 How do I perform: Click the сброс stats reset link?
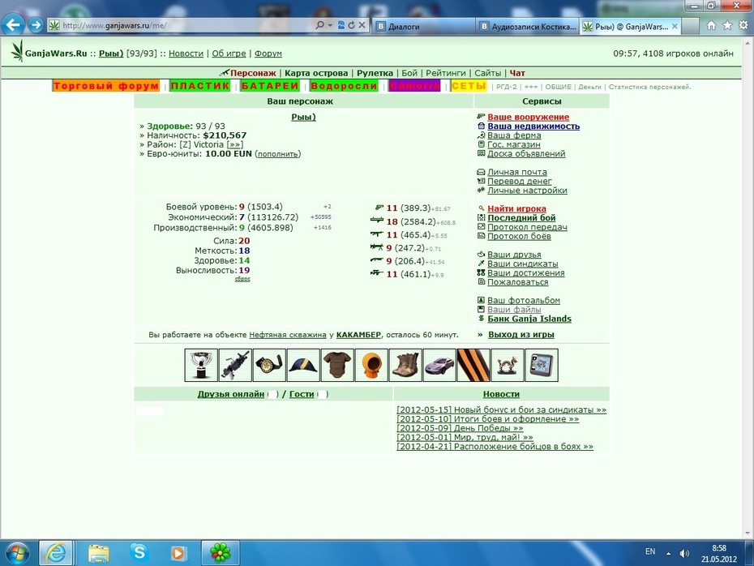[x=242, y=279]
